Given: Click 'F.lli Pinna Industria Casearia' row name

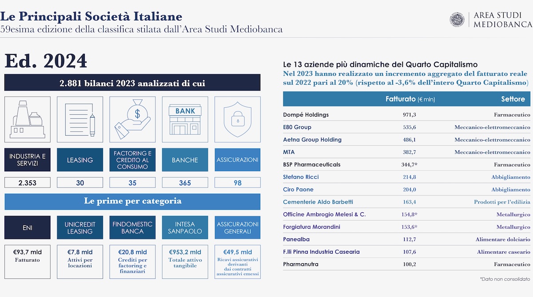Looking at the screenshot, I should [x=321, y=252].
